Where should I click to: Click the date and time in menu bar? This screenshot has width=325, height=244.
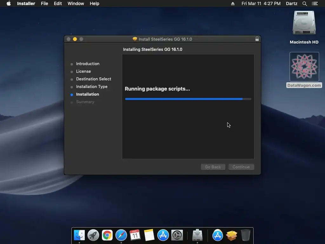pyautogui.click(x=261, y=3)
